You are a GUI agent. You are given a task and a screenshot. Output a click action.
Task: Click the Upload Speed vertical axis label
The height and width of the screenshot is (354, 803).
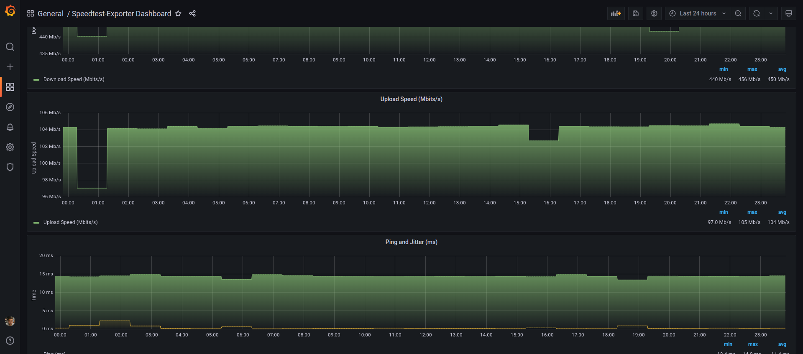[34, 158]
